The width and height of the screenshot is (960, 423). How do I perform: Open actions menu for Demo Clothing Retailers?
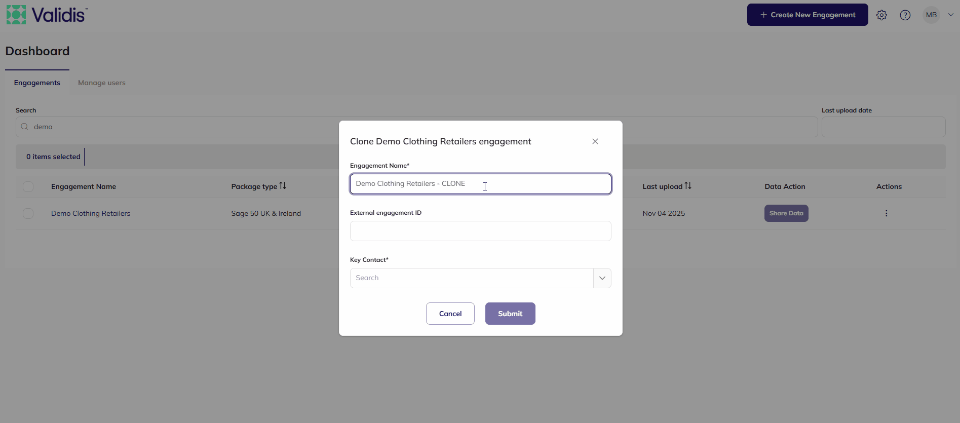pyautogui.click(x=886, y=213)
